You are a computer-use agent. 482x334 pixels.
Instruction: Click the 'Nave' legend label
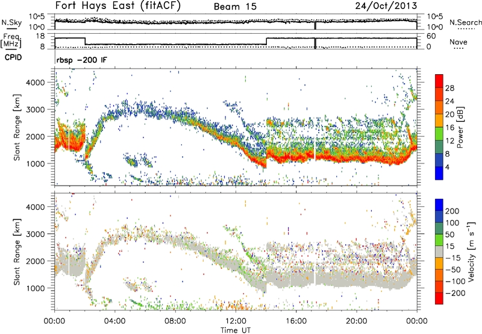point(459,42)
